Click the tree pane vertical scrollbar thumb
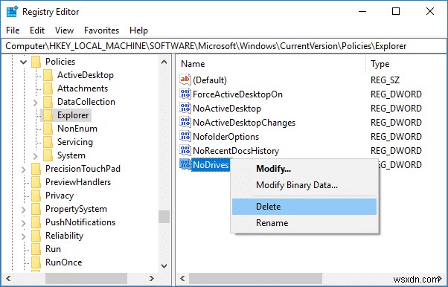This screenshot has width=448, height=287. click(x=164, y=217)
